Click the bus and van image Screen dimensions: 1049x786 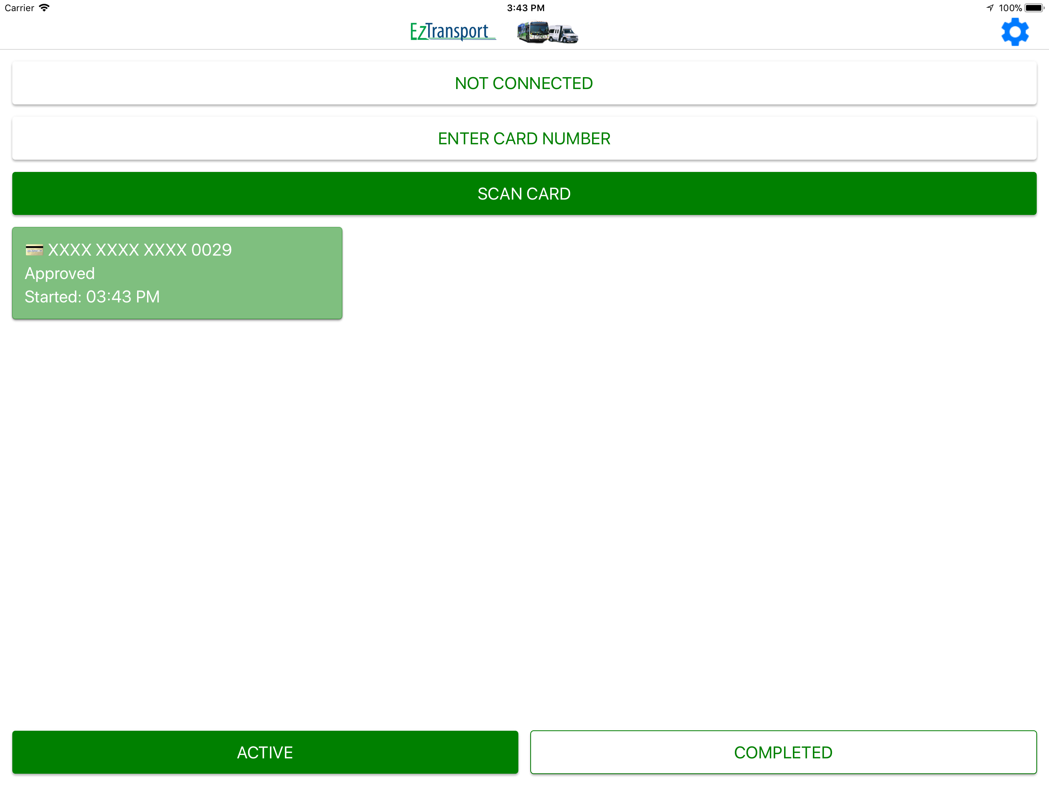[x=547, y=32]
